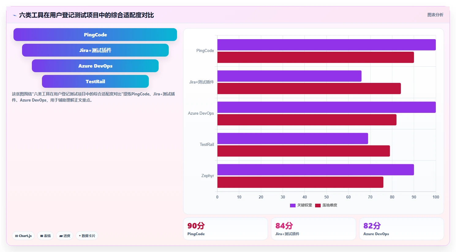The width and height of the screenshot is (456, 252).
Task: Select the Jira+测试插件 funnel bar
Action: pos(95,50)
